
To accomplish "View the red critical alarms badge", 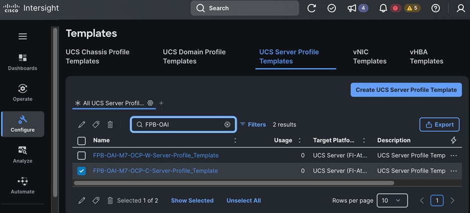I will (x=395, y=8).
